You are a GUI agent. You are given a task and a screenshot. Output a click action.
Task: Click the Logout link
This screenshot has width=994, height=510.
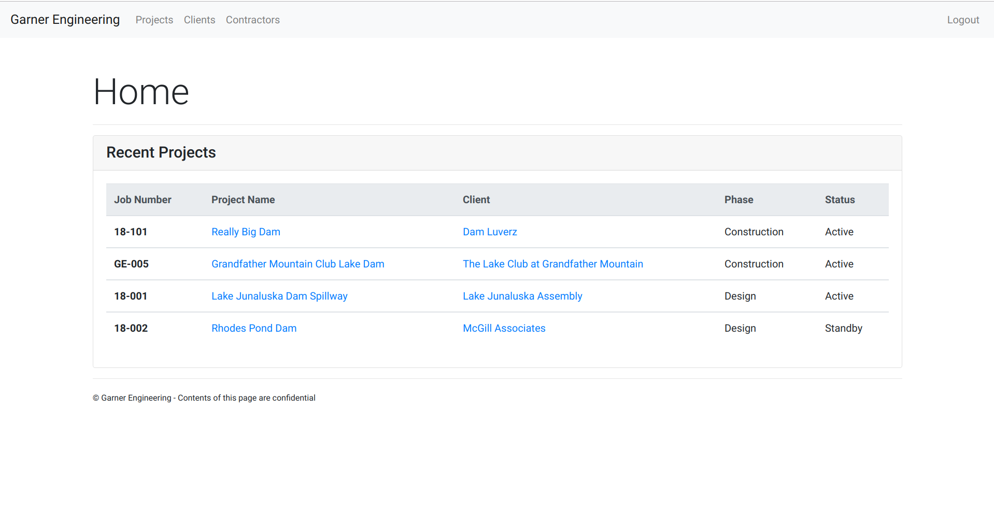963,20
